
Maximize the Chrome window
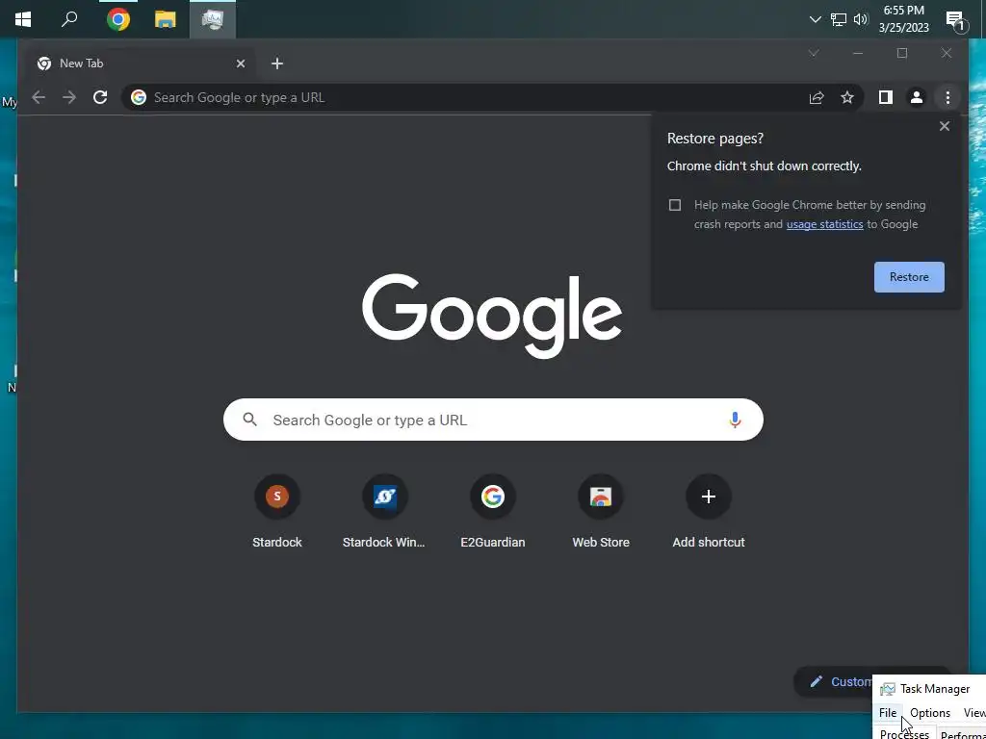point(901,54)
